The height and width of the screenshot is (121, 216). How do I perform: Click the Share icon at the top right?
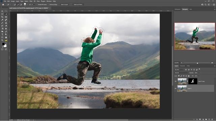214,4
